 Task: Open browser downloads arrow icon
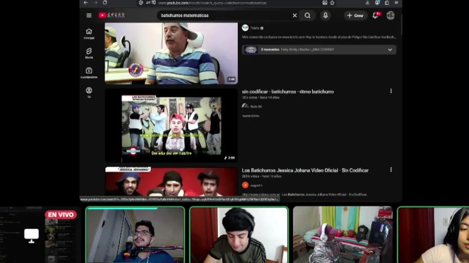click(367, 3)
